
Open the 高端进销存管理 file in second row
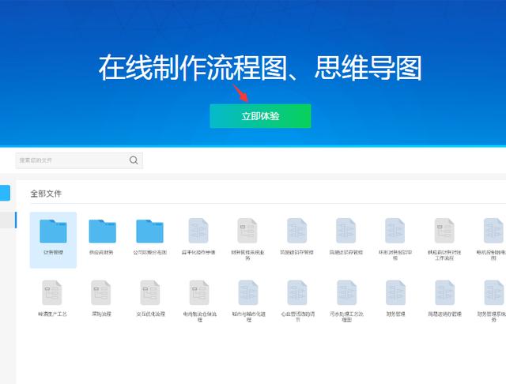(x=444, y=293)
